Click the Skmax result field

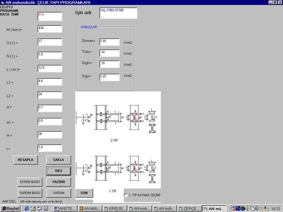coord(109,42)
